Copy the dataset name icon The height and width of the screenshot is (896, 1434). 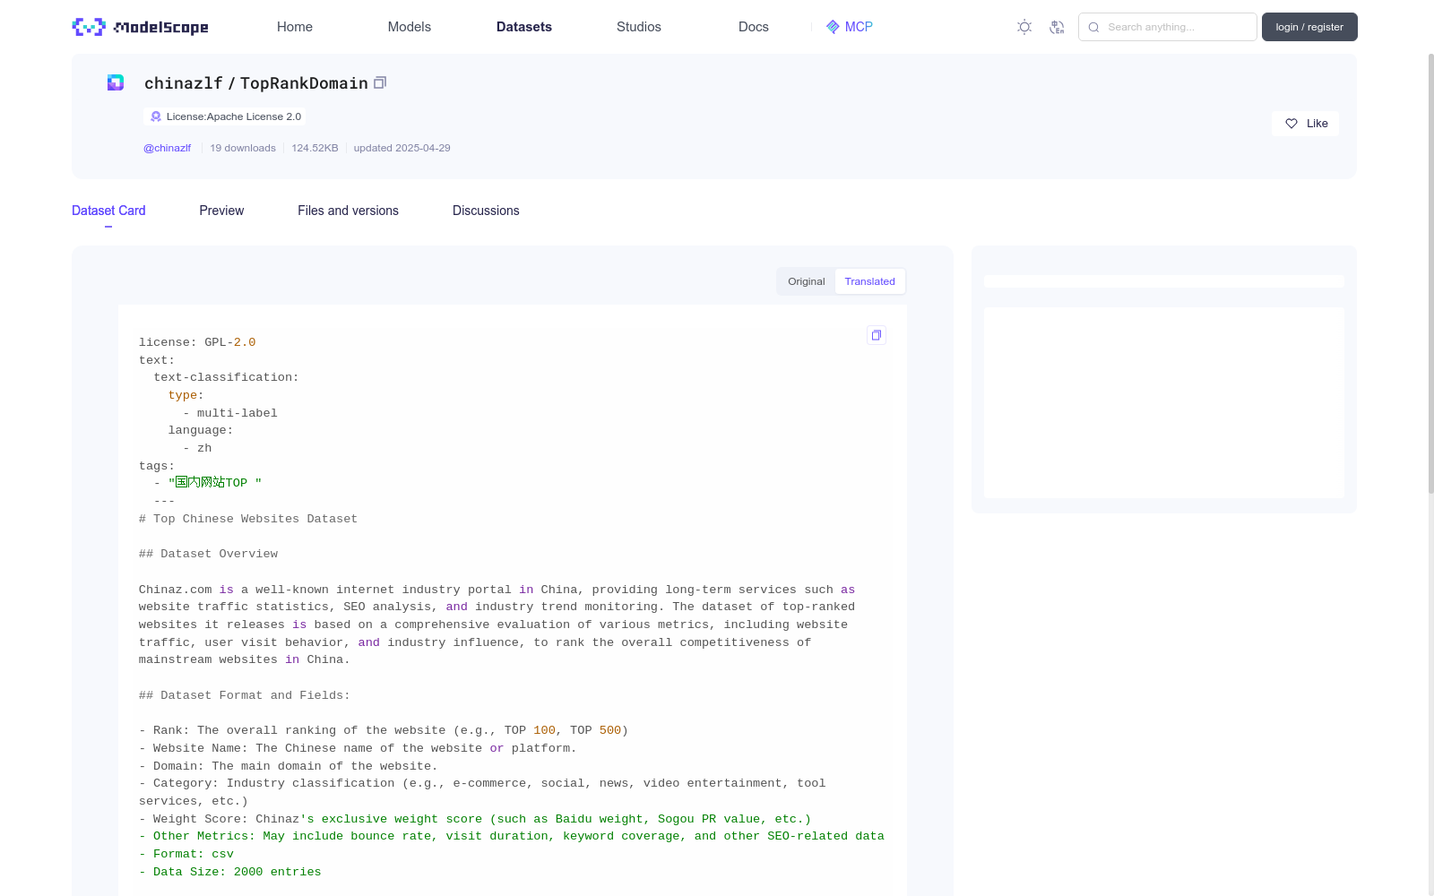[380, 82]
